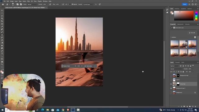Open File Explorer from the taskbar
Viewport: 199px width, 112px height.
coord(48,110)
